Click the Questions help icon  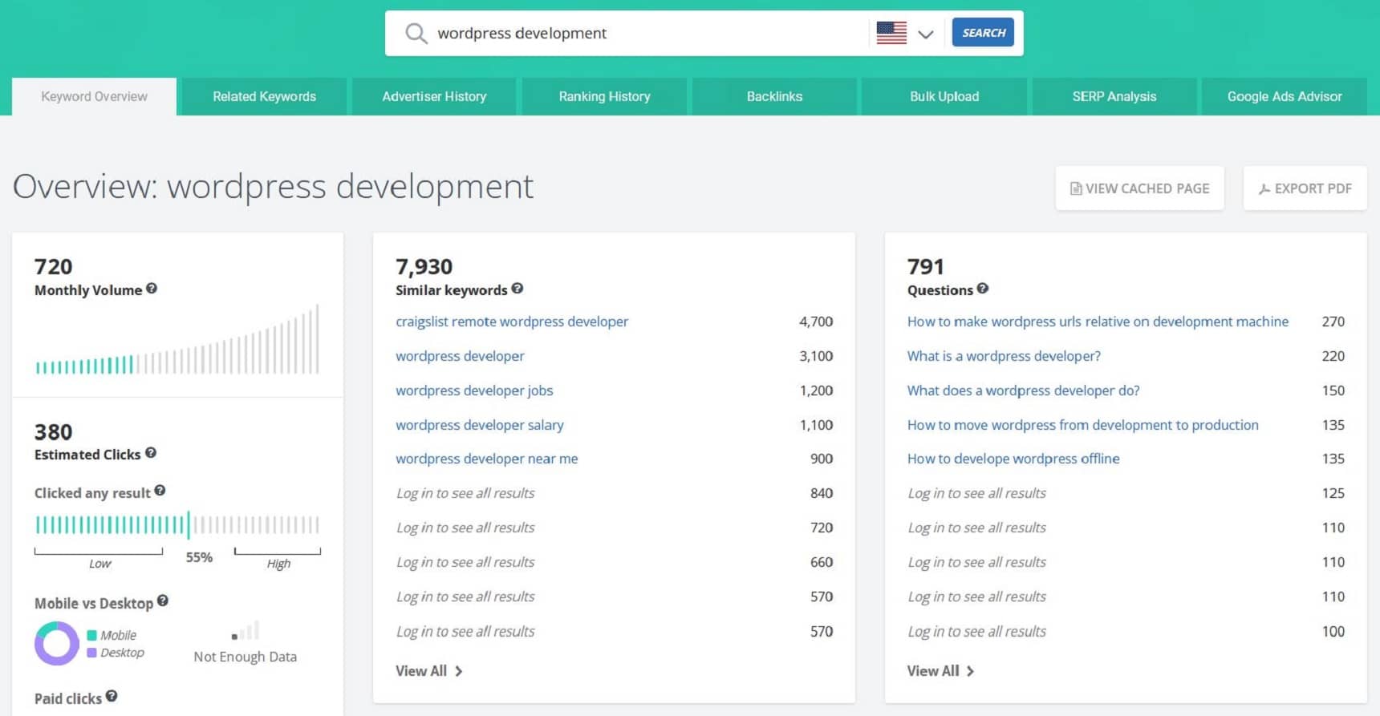pos(983,289)
